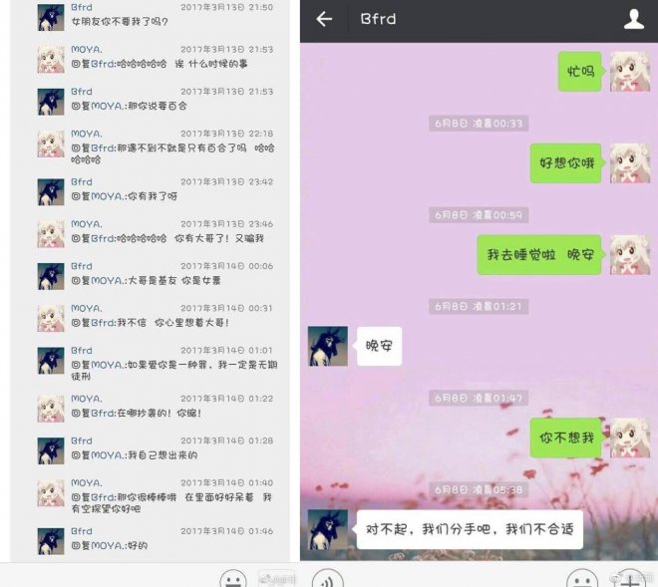Open comment 女朋友你不要我了吗？

coord(120,21)
